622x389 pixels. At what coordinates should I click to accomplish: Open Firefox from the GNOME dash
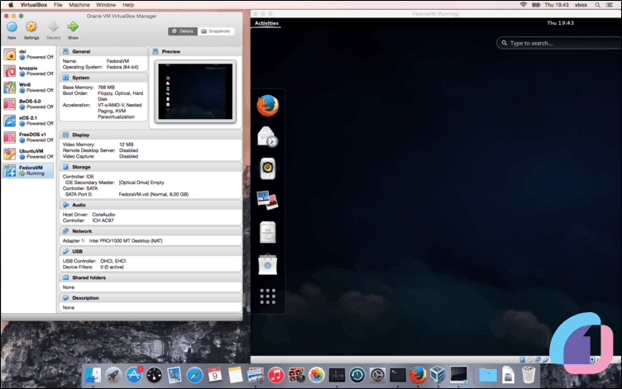click(268, 106)
